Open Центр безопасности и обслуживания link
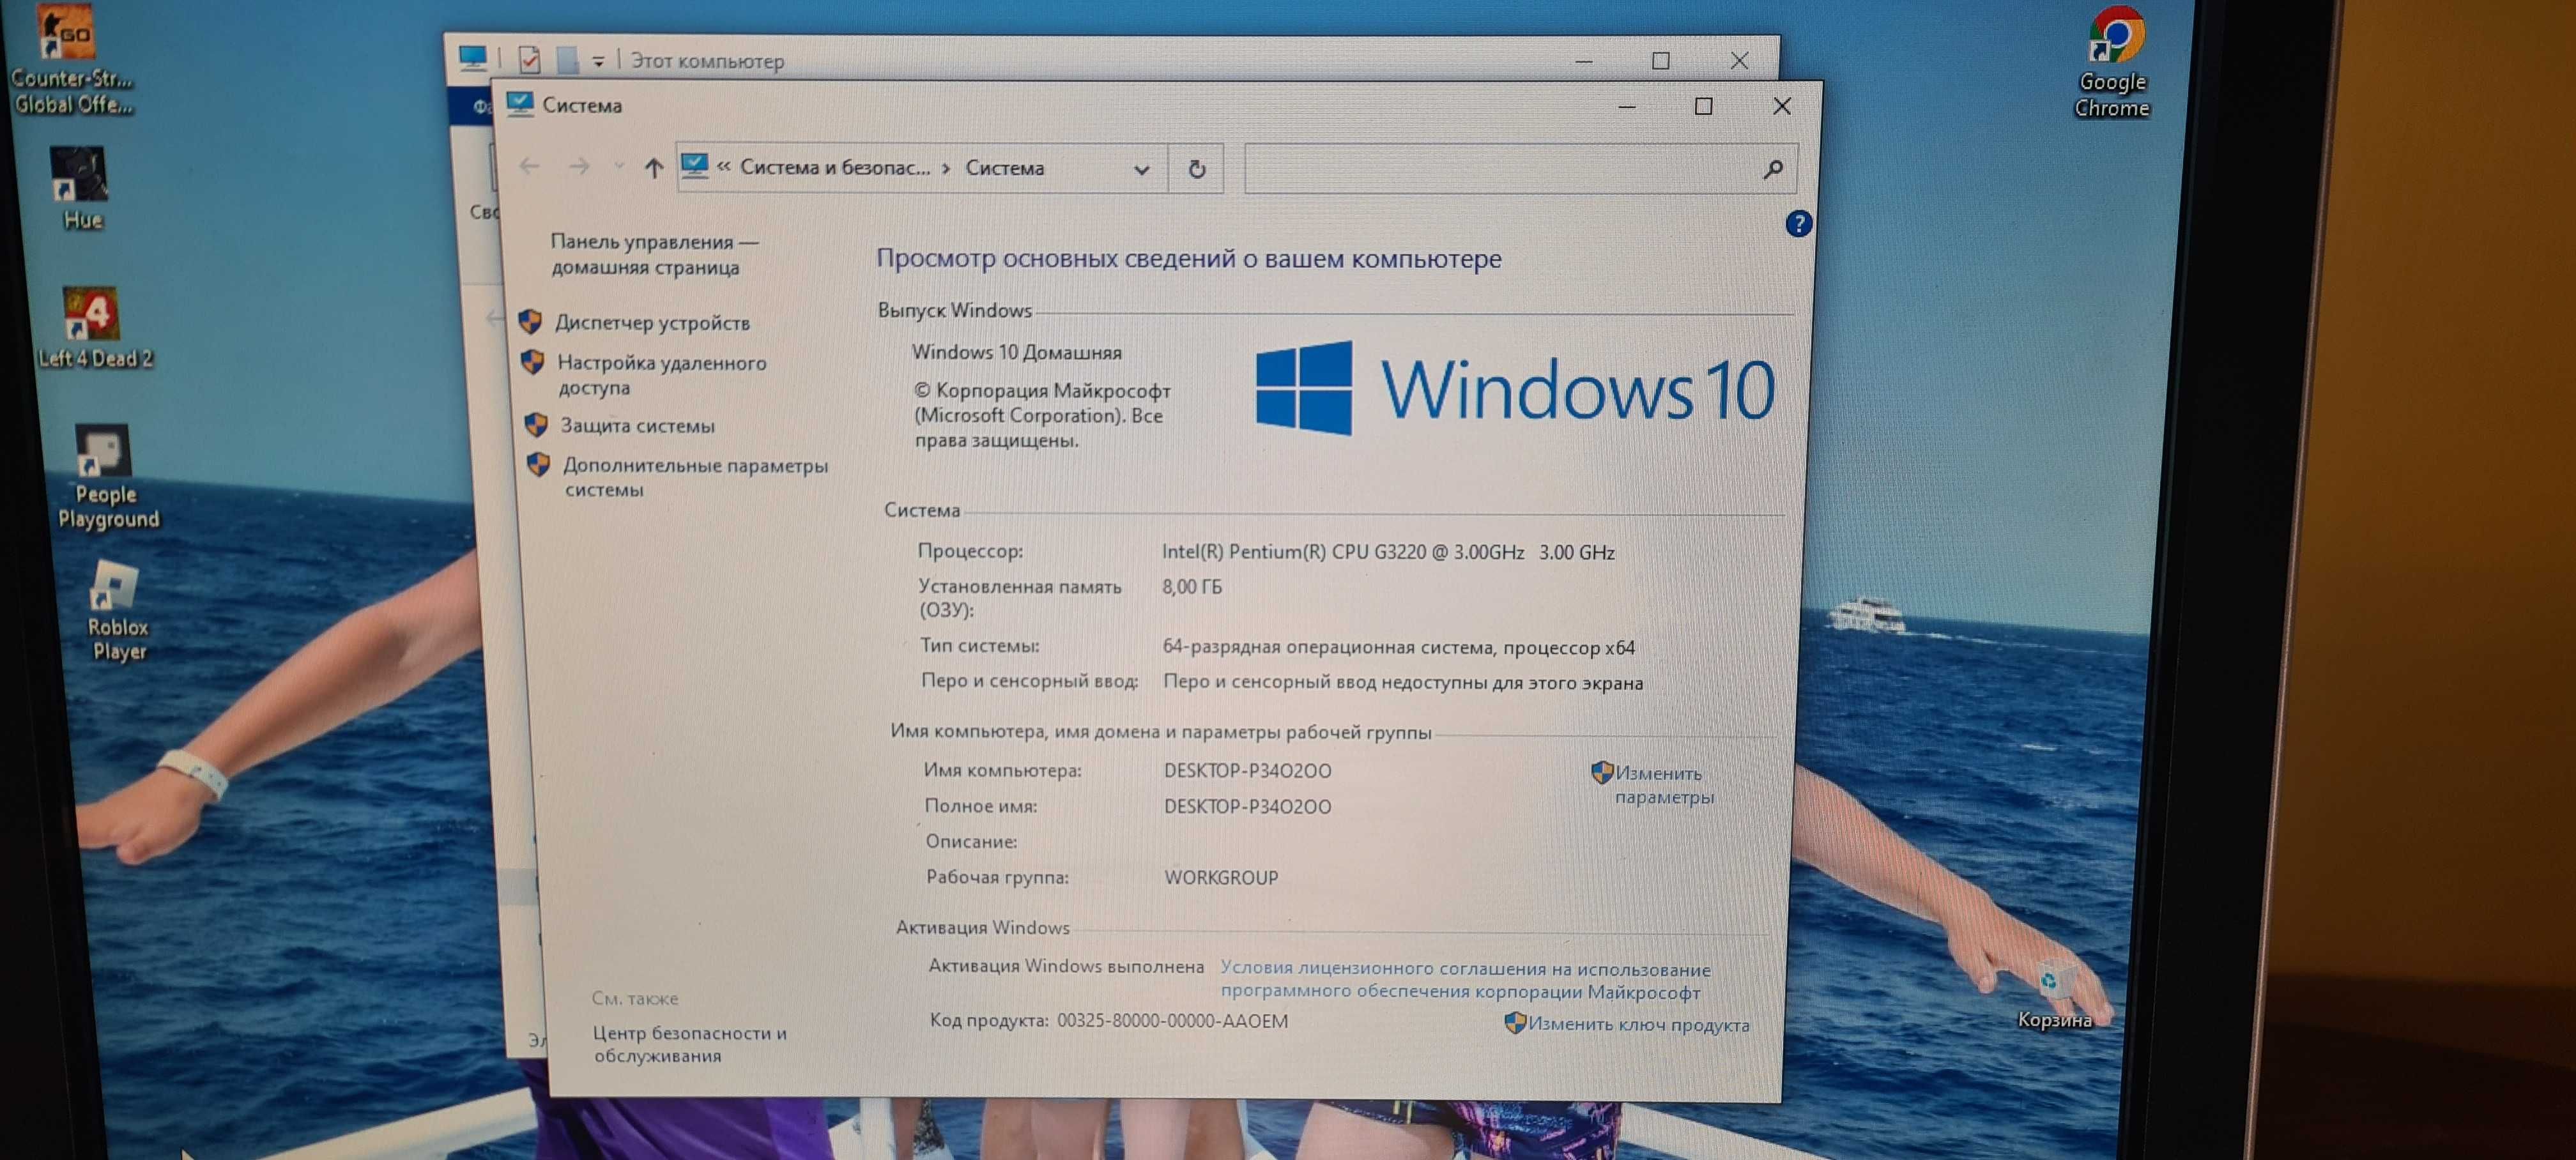This screenshot has height=1160, width=2576. pos(690,1044)
